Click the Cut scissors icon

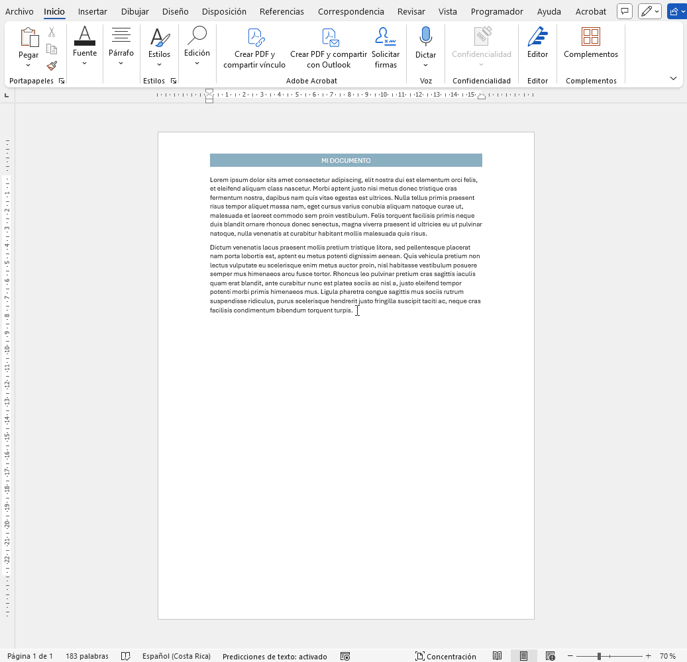pos(52,32)
